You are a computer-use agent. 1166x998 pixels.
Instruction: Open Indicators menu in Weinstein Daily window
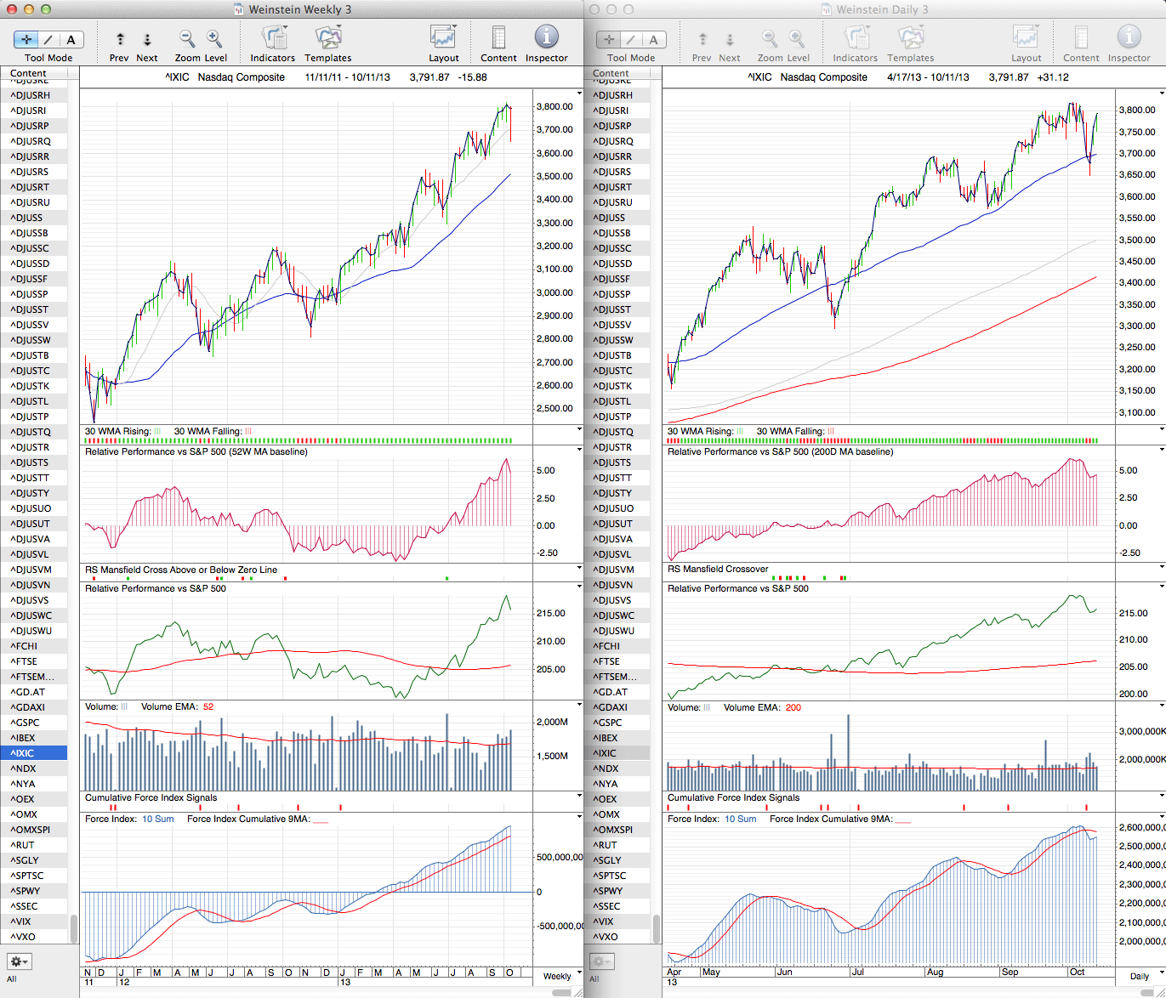[856, 38]
